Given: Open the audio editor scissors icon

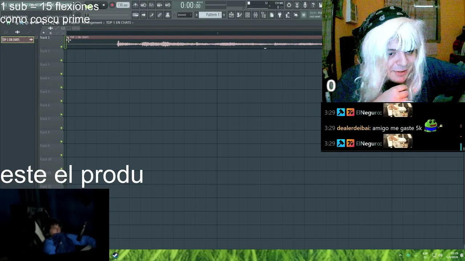Looking at the screenshot, I should pyautogui.click(x=297, y=5).
